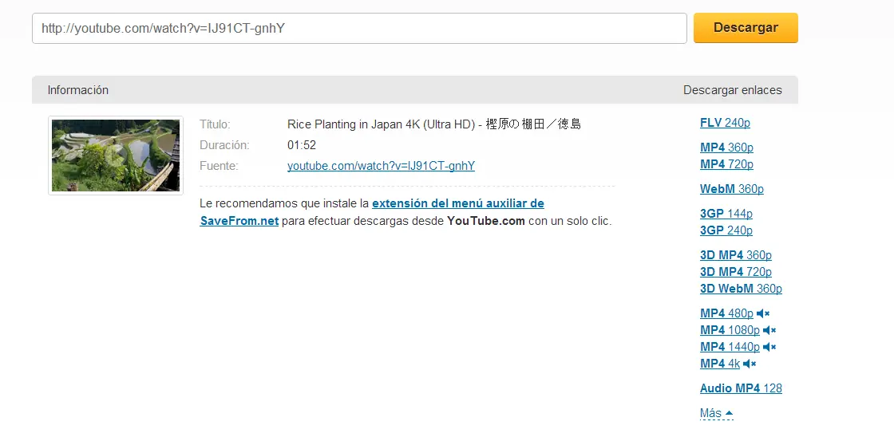Viewport: 894px width, 441px height.
Task: Download the 3D MP4 360p link
Action: 735,255
